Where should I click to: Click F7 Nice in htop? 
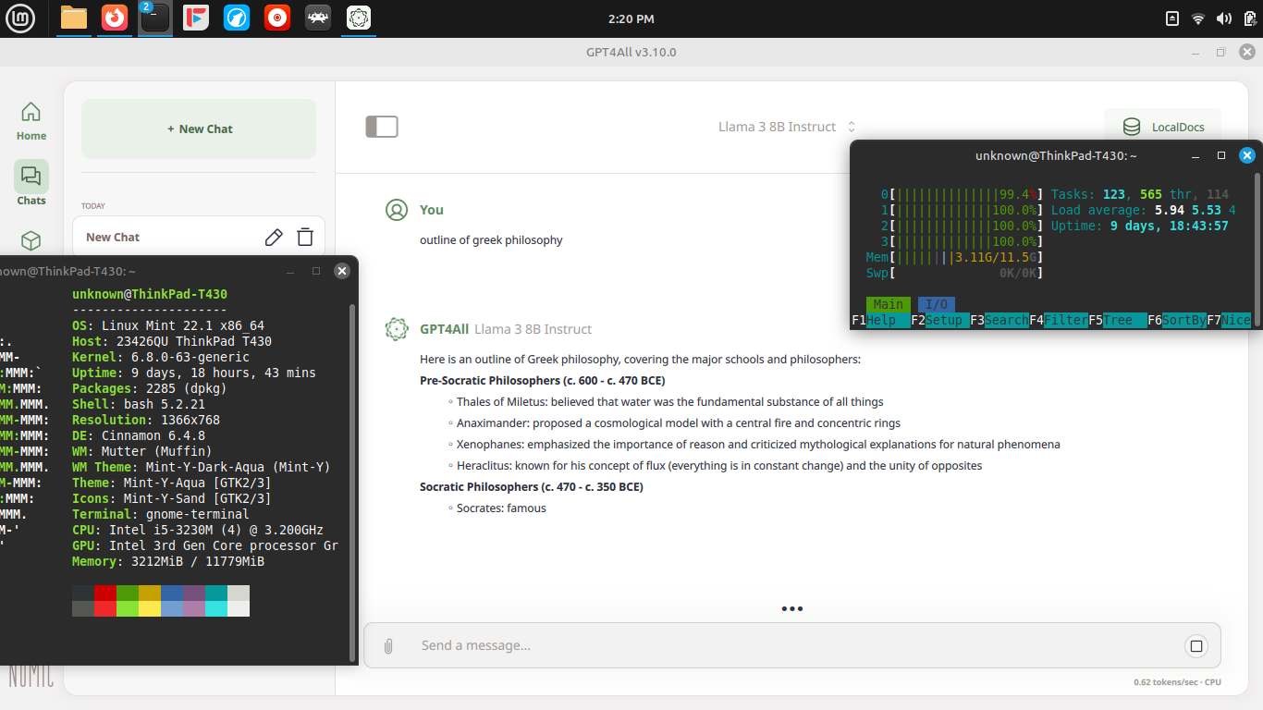pos(1229,320)
